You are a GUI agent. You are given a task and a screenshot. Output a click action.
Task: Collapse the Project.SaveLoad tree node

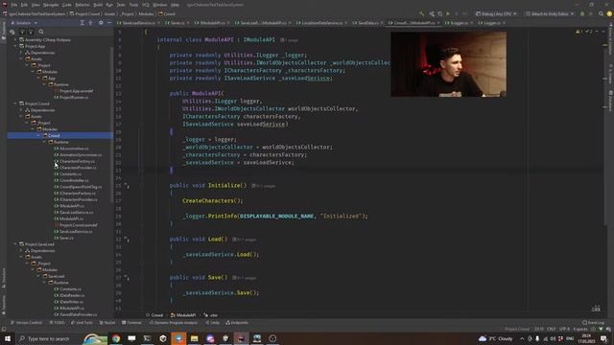point(15,244)
